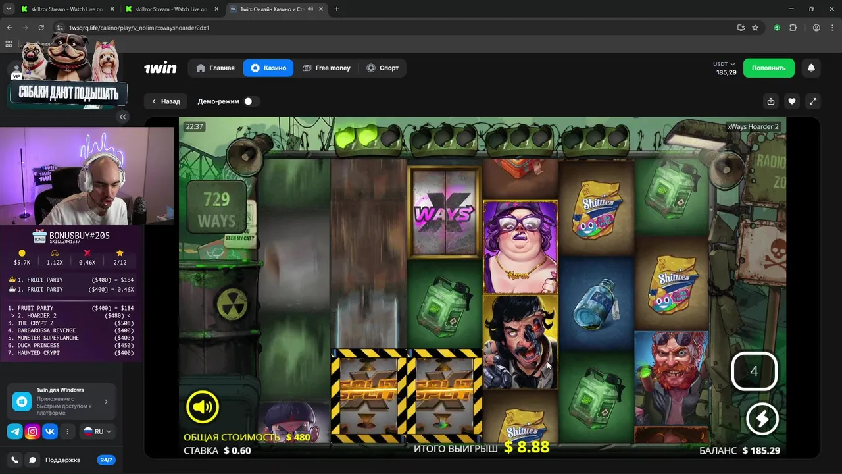Click the 24/7 support badge
842x474 pixels.
coord(106,460)
